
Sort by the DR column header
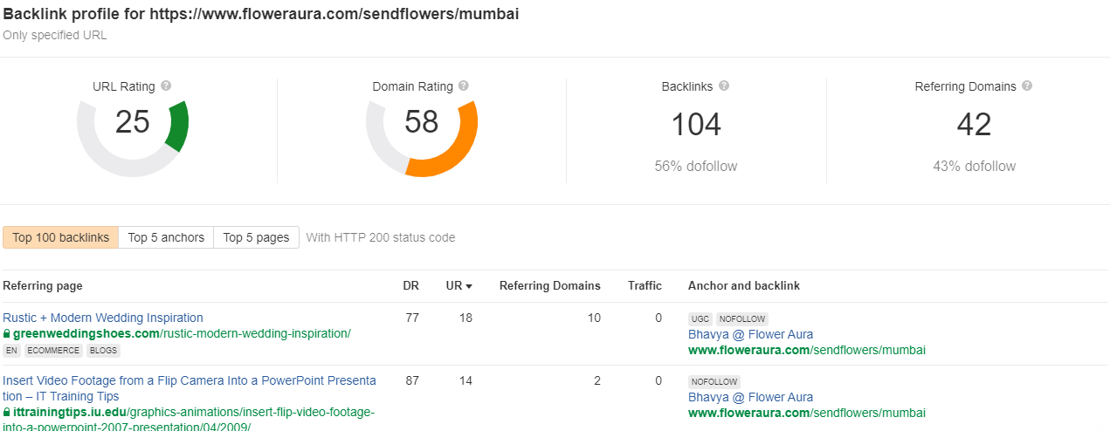[411, 285]
